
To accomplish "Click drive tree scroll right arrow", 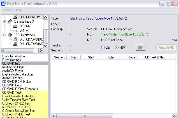I will pos(41,50).
